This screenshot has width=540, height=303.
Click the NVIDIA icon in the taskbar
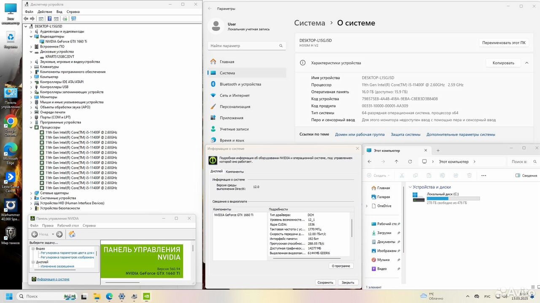pyautogui.click(x=146, y=296)
